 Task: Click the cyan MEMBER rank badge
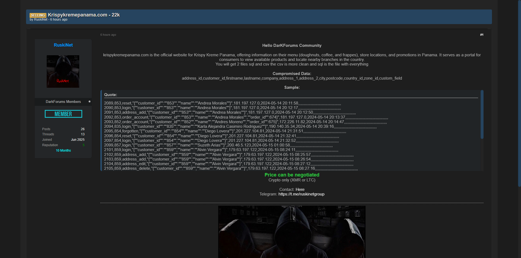[63, 114]
